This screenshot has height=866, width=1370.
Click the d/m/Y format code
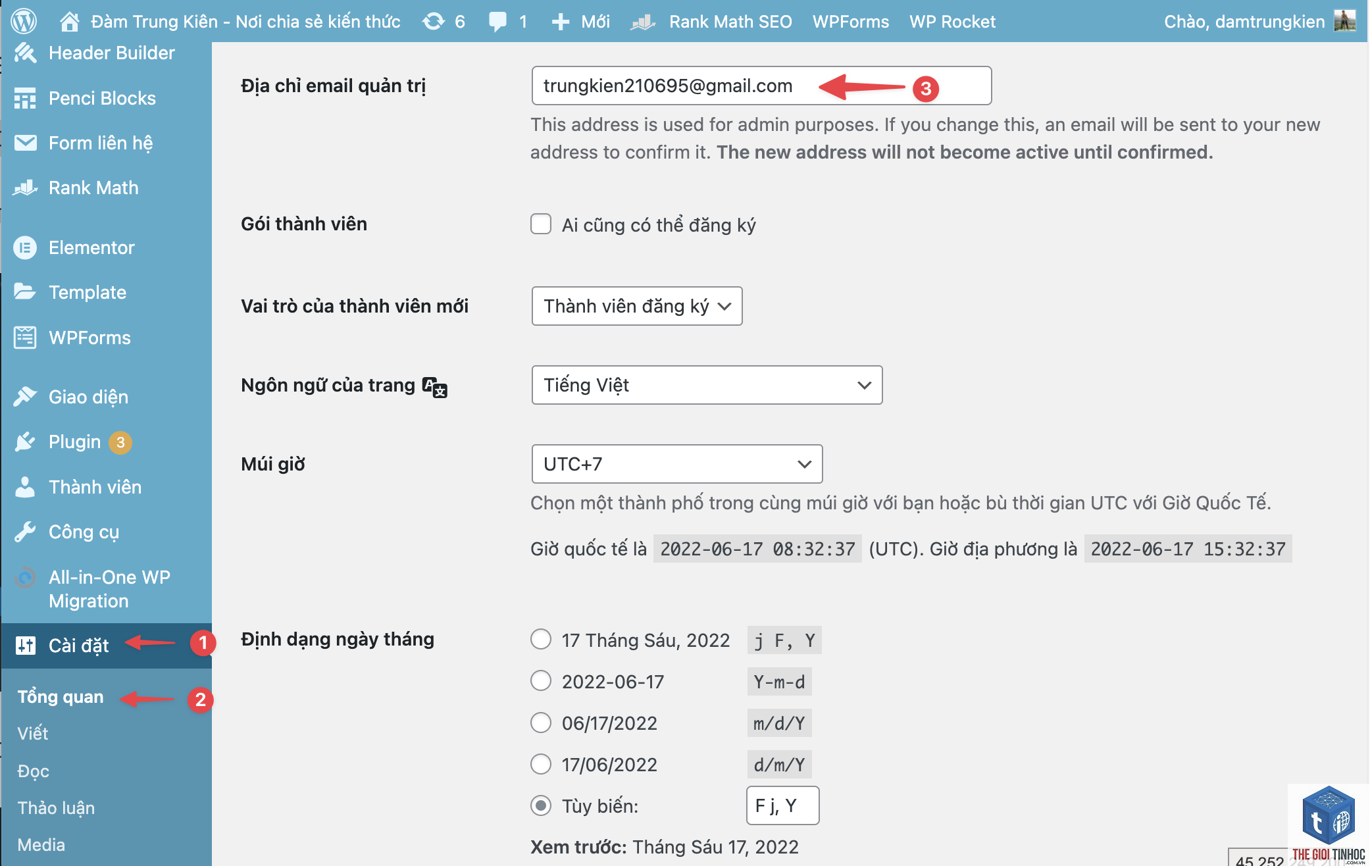pos(779,765)
